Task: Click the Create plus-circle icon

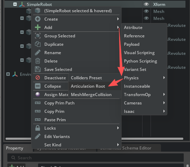Action: coord(38,19)
